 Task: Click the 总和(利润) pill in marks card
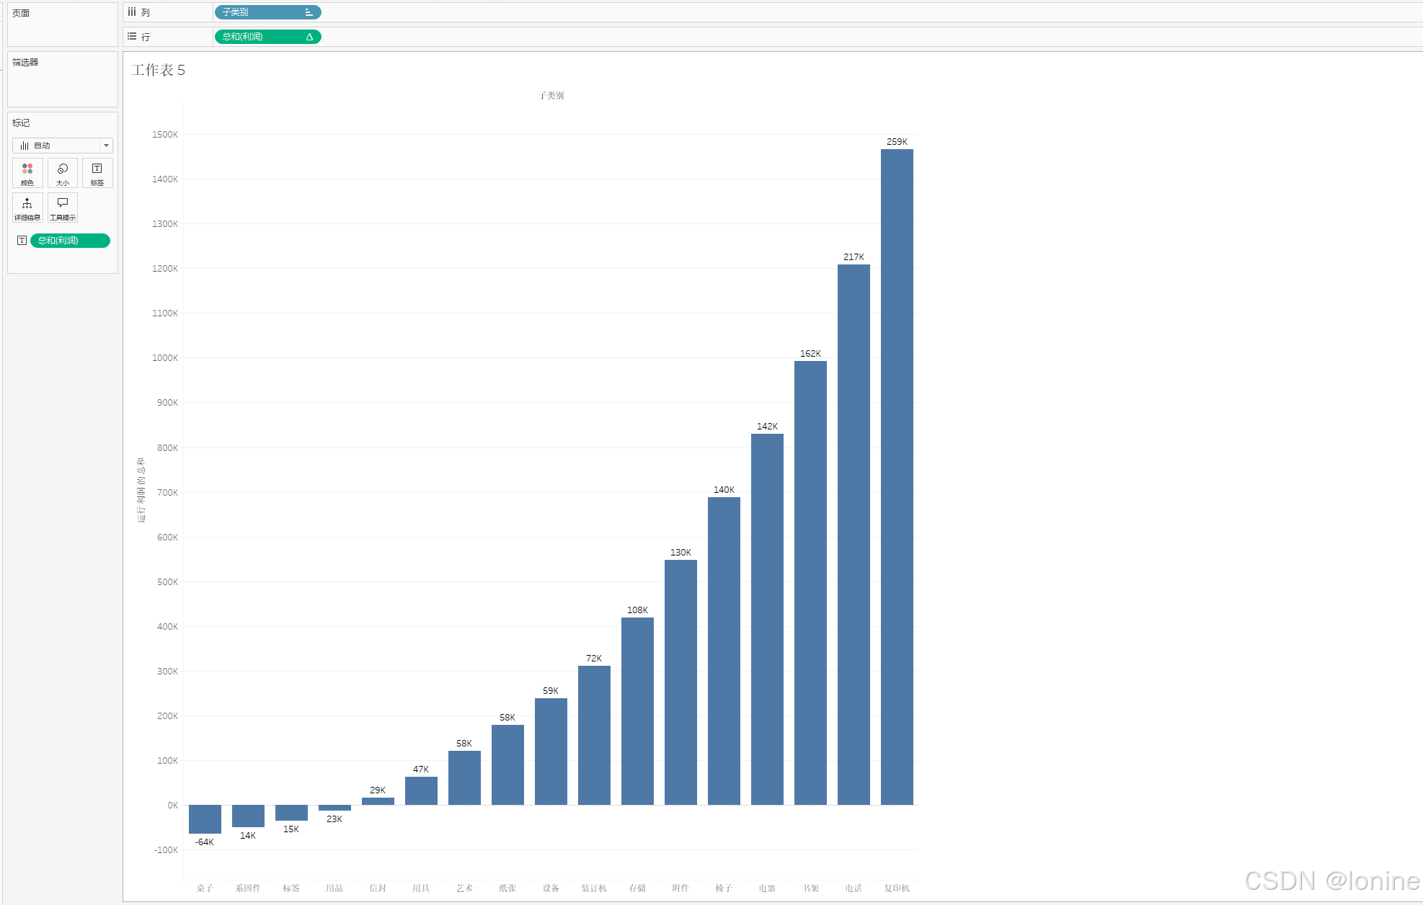tap(69, 241)
